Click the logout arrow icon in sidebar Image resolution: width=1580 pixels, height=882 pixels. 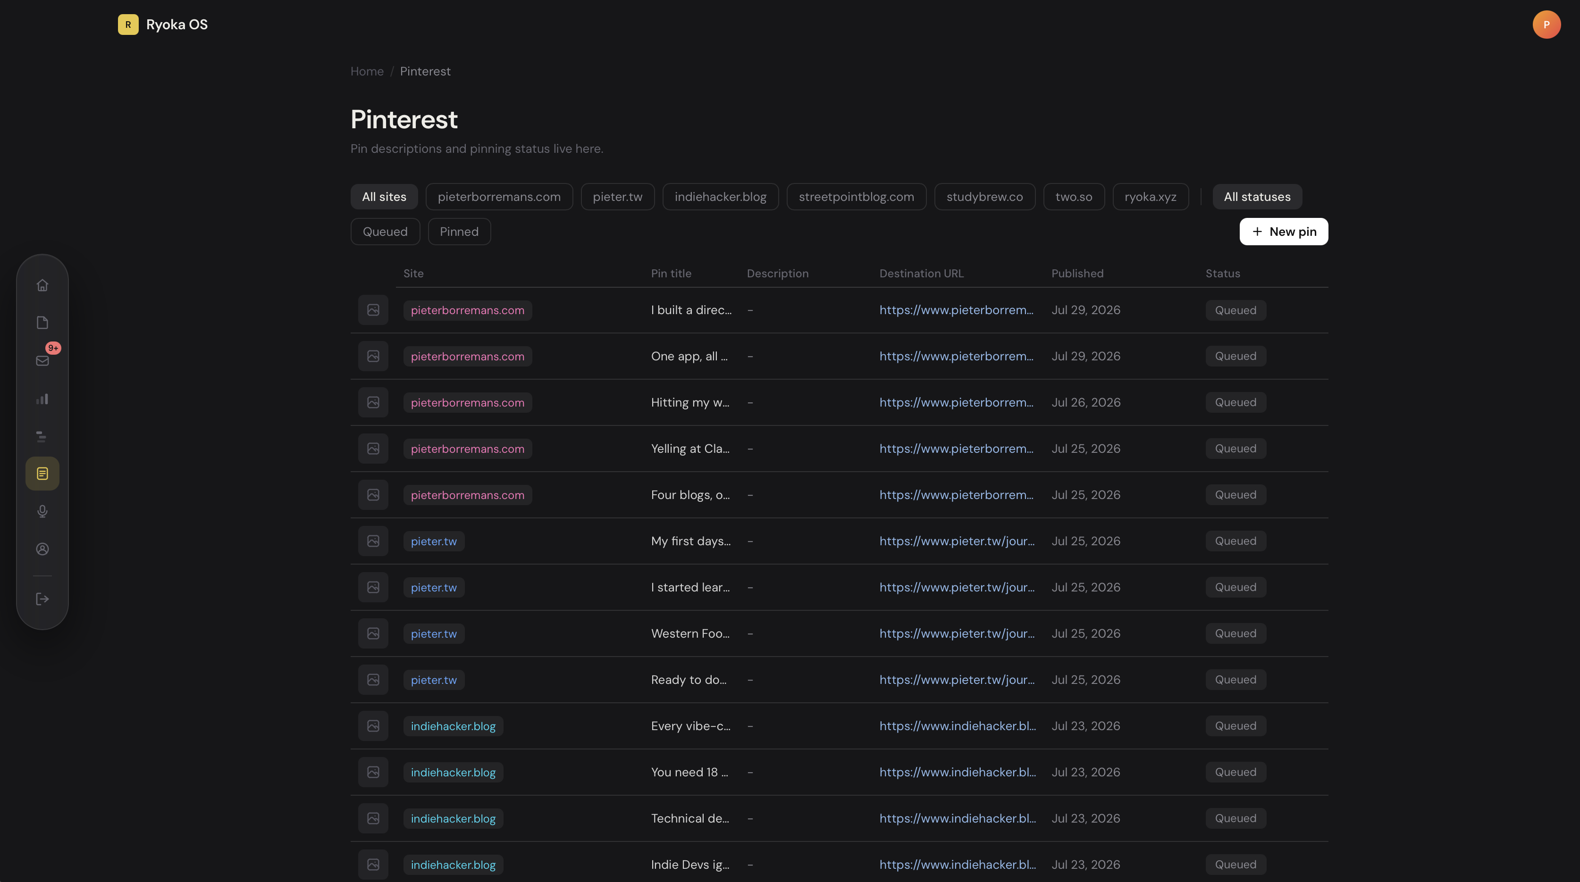pyautogui.click(x=42, y=599)
